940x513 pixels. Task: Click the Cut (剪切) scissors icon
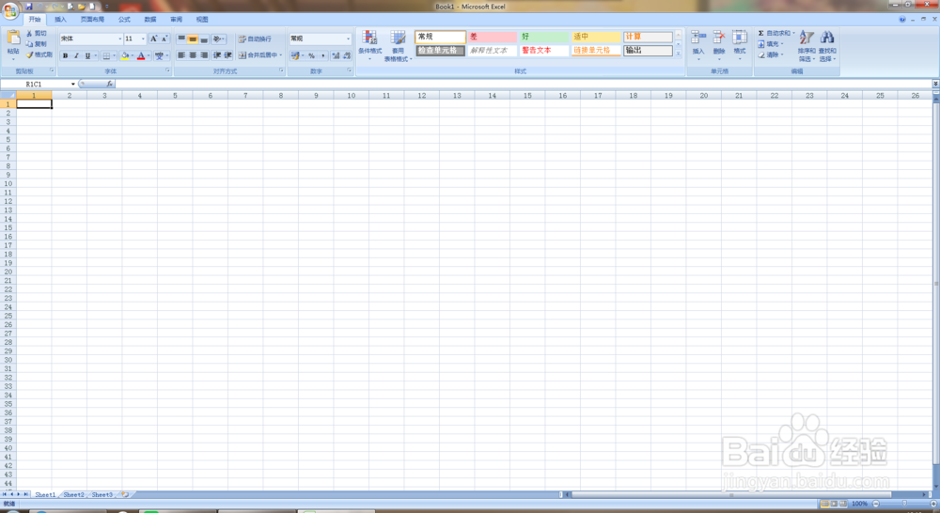[29, 34]
